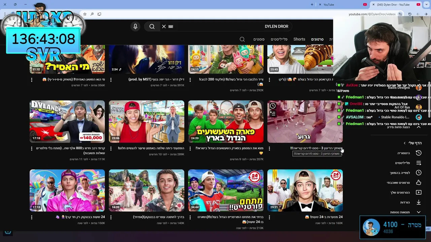
Task: Open the three-dot menu for the פארק השעשועים video
Action: [x=190, y=148]
